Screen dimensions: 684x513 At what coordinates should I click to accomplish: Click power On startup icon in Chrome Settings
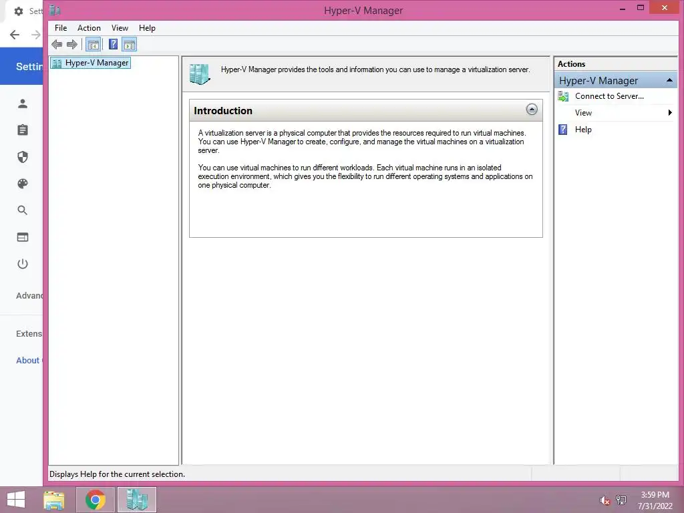pyautogui.click(x=23, y=264)
